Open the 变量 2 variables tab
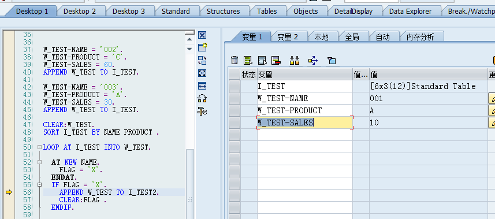This screenshot has height=219, width=495. pyautogui.click(x=288, y=37)
